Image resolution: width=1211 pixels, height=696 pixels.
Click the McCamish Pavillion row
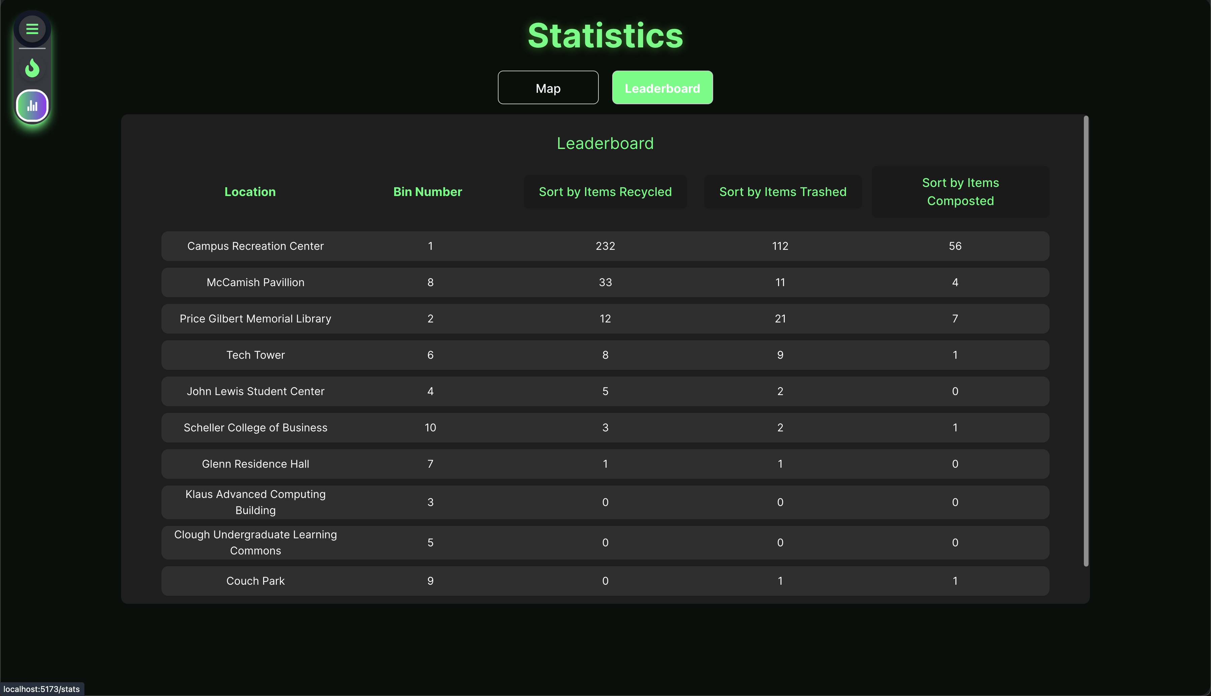(x=255, y=282)
